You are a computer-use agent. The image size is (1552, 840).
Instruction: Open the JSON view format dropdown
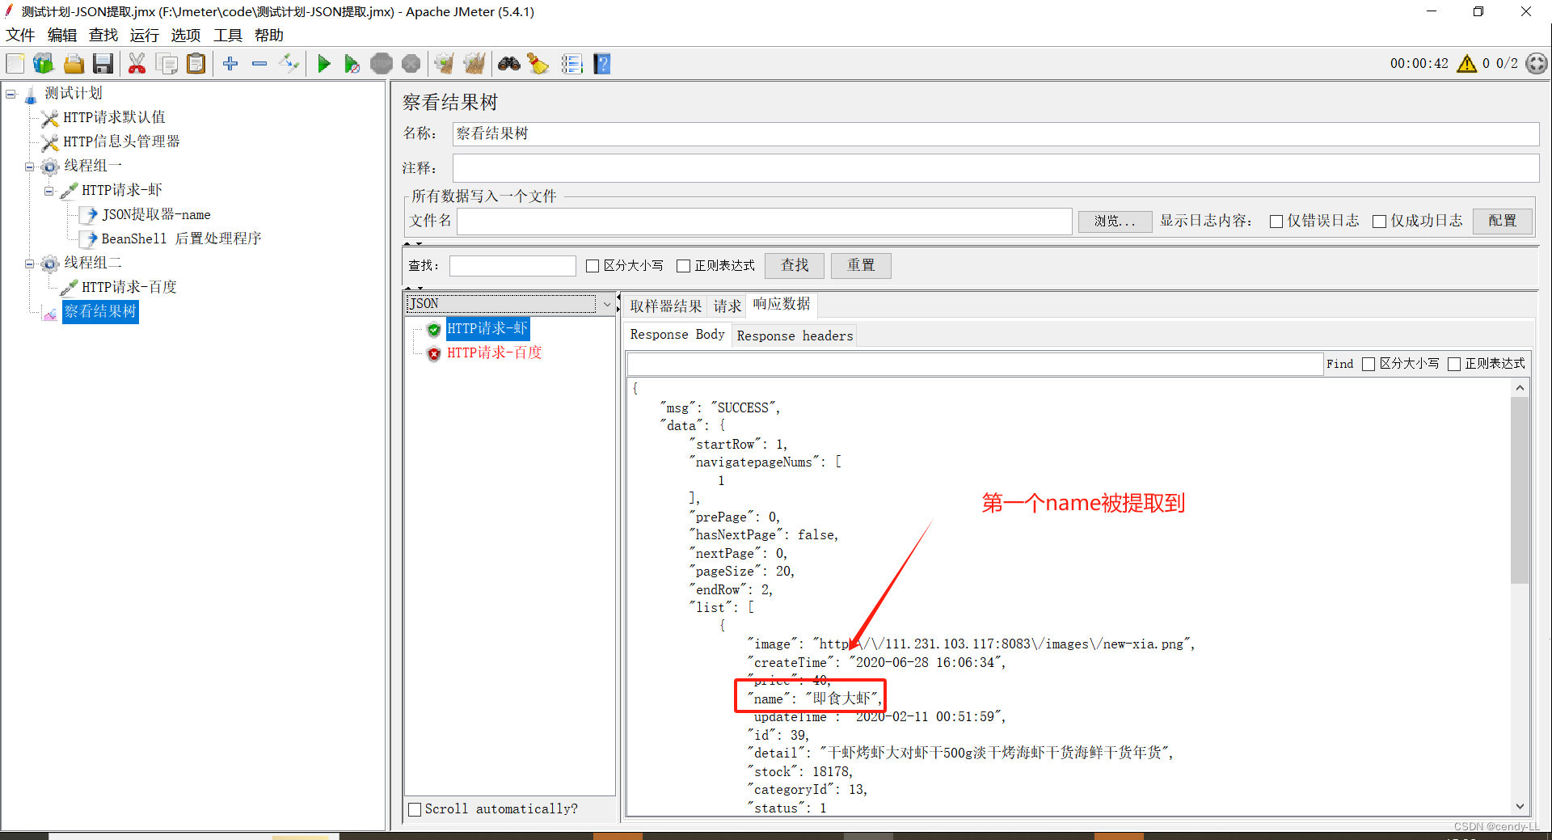click(x=607, y=304)
